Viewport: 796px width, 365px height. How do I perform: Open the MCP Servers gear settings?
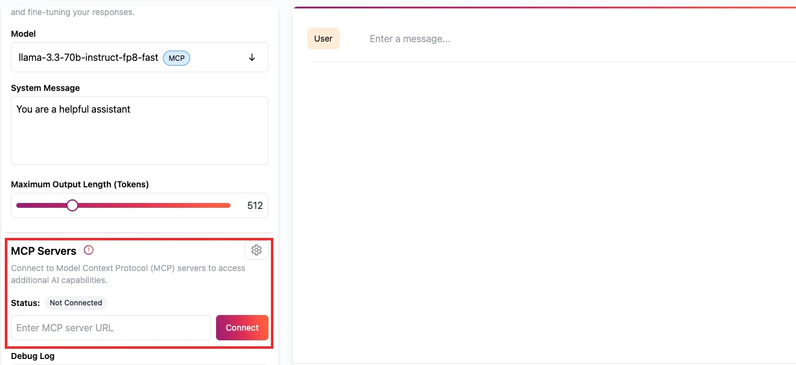(256, 250)
